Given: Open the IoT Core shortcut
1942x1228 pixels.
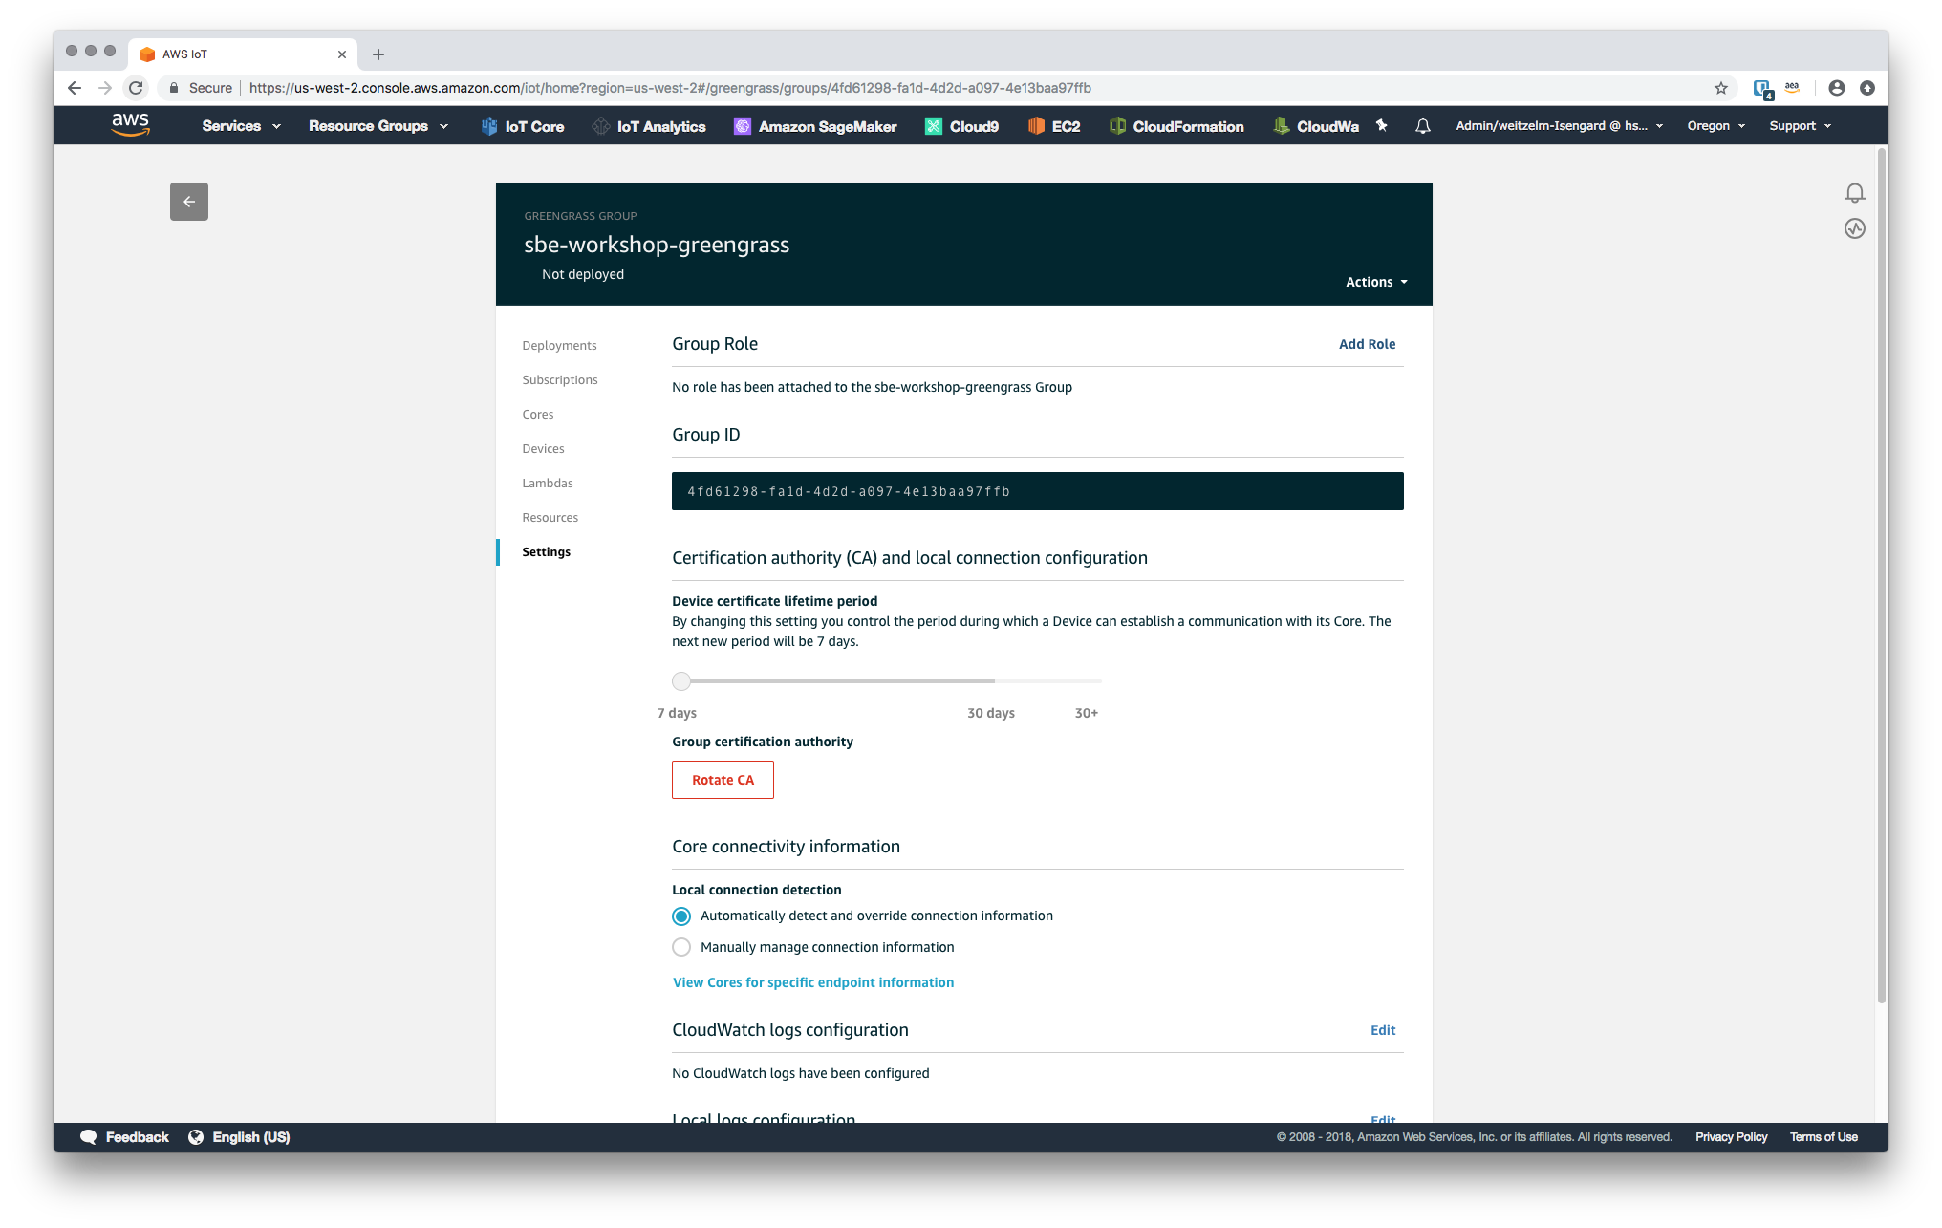Looking at the screenshot, I should pos(522,126).
